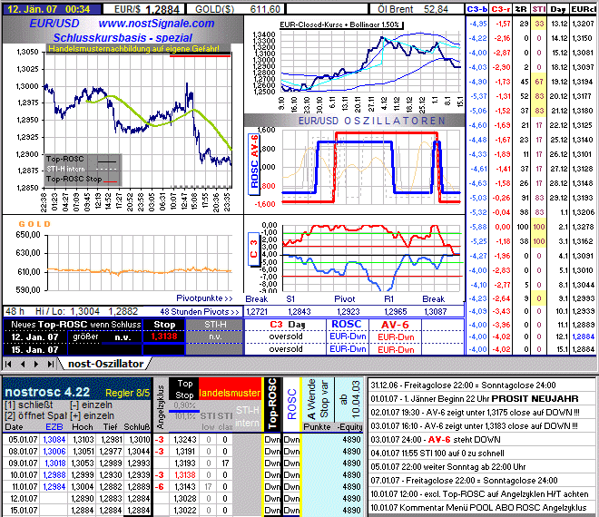The height and width of the screenshot is (517, 599).
Task: Click the '[1] schließt' option text
Action: 29,405
